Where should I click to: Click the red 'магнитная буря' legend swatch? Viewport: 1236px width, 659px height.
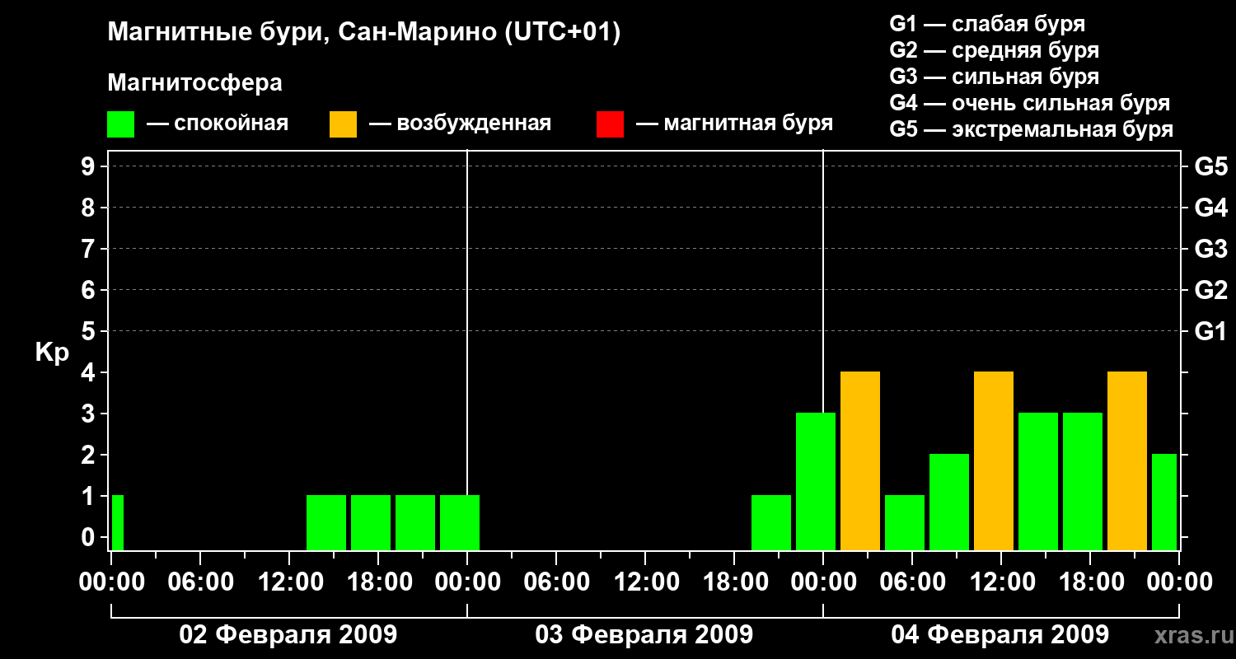610,124
